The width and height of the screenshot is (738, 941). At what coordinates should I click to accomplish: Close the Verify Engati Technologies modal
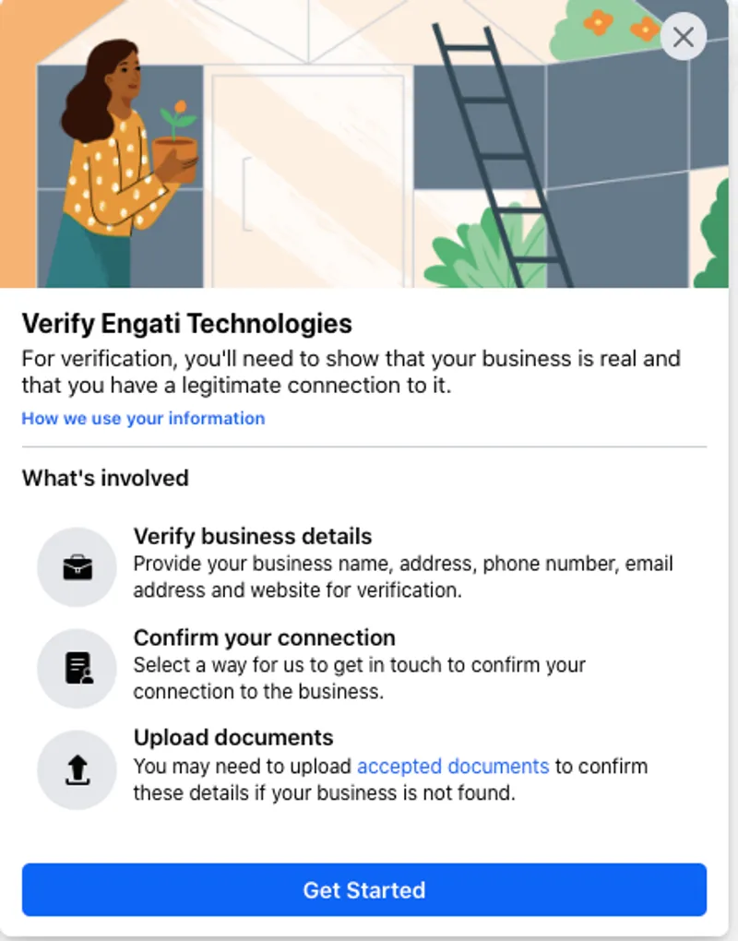point(684,37)
